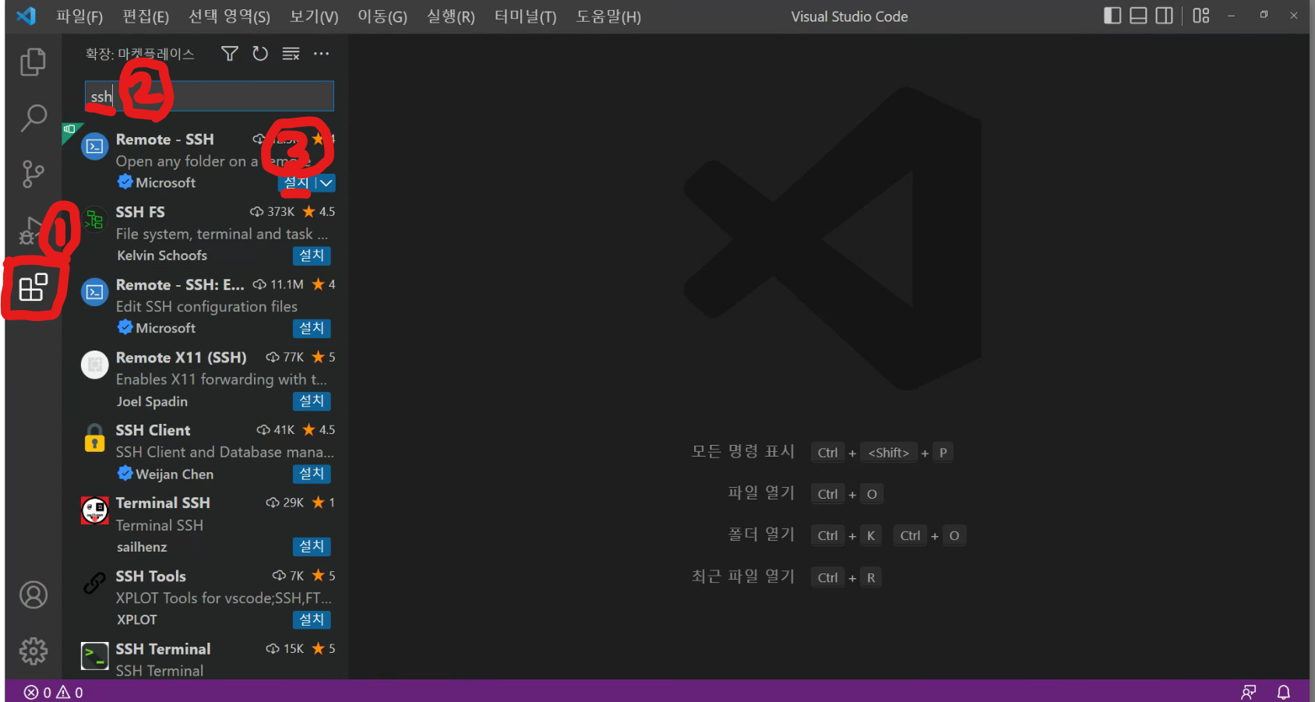Click the 'Joel Spadin' publisher name
The image size is (1315, 702).
(x=152, y=402)
